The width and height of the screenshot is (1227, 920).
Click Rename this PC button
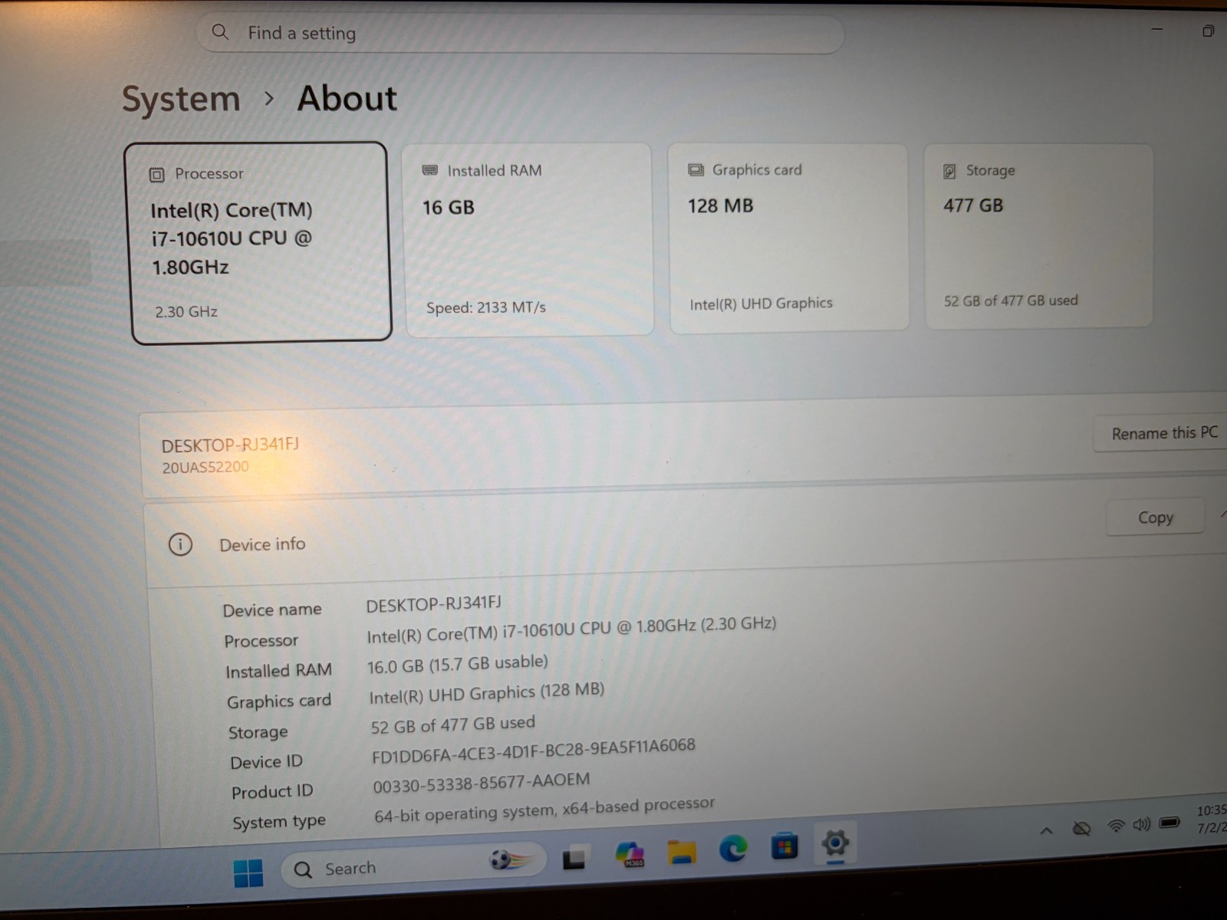[x=1163, y=433]
